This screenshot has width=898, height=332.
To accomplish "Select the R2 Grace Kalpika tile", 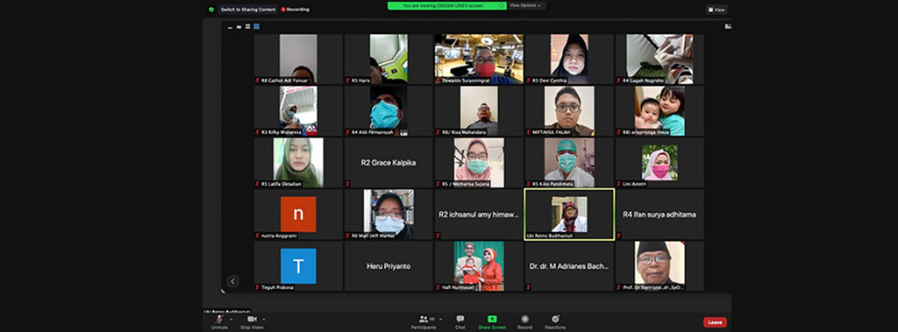I will [388, 163].
